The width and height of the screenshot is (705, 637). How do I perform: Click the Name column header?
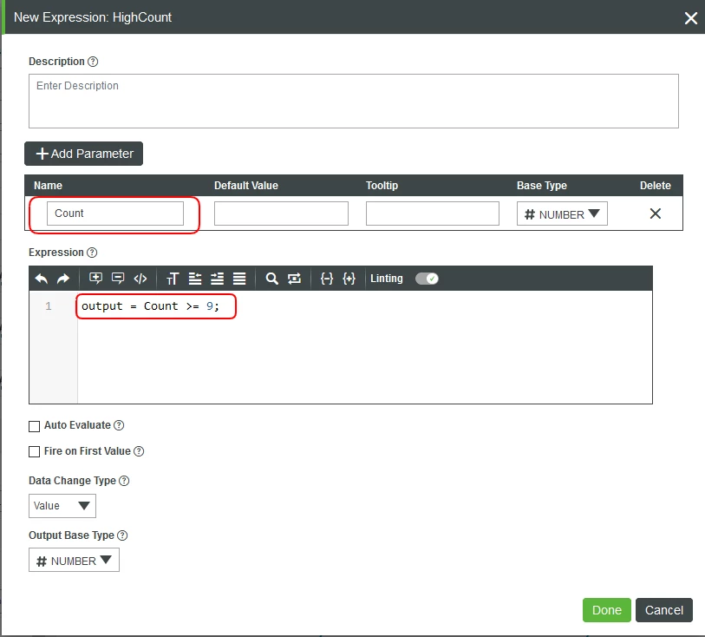tap(48, 186)
